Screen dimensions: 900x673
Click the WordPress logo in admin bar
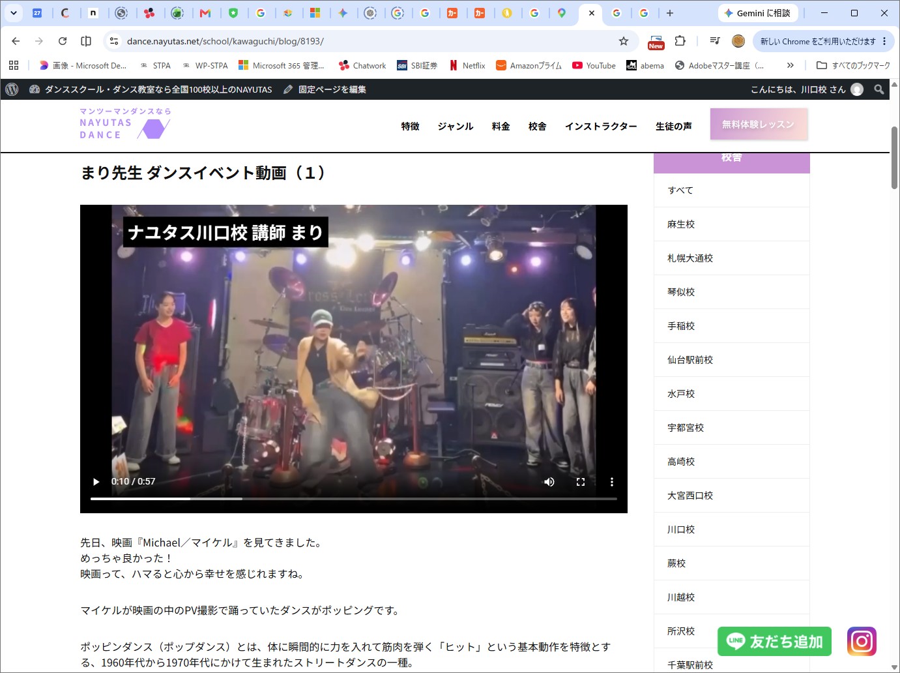tap(12, 89)
